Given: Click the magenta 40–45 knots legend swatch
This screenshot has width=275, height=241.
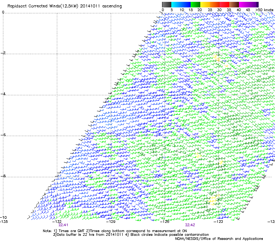Looking at the screenshot, I should tap(244, 4).
